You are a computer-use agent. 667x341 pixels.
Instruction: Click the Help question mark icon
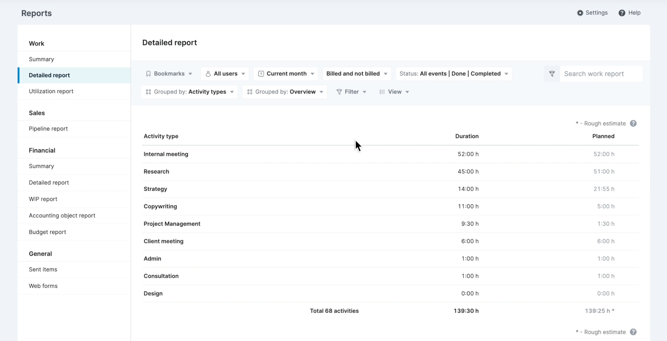[x=622, y=13]
